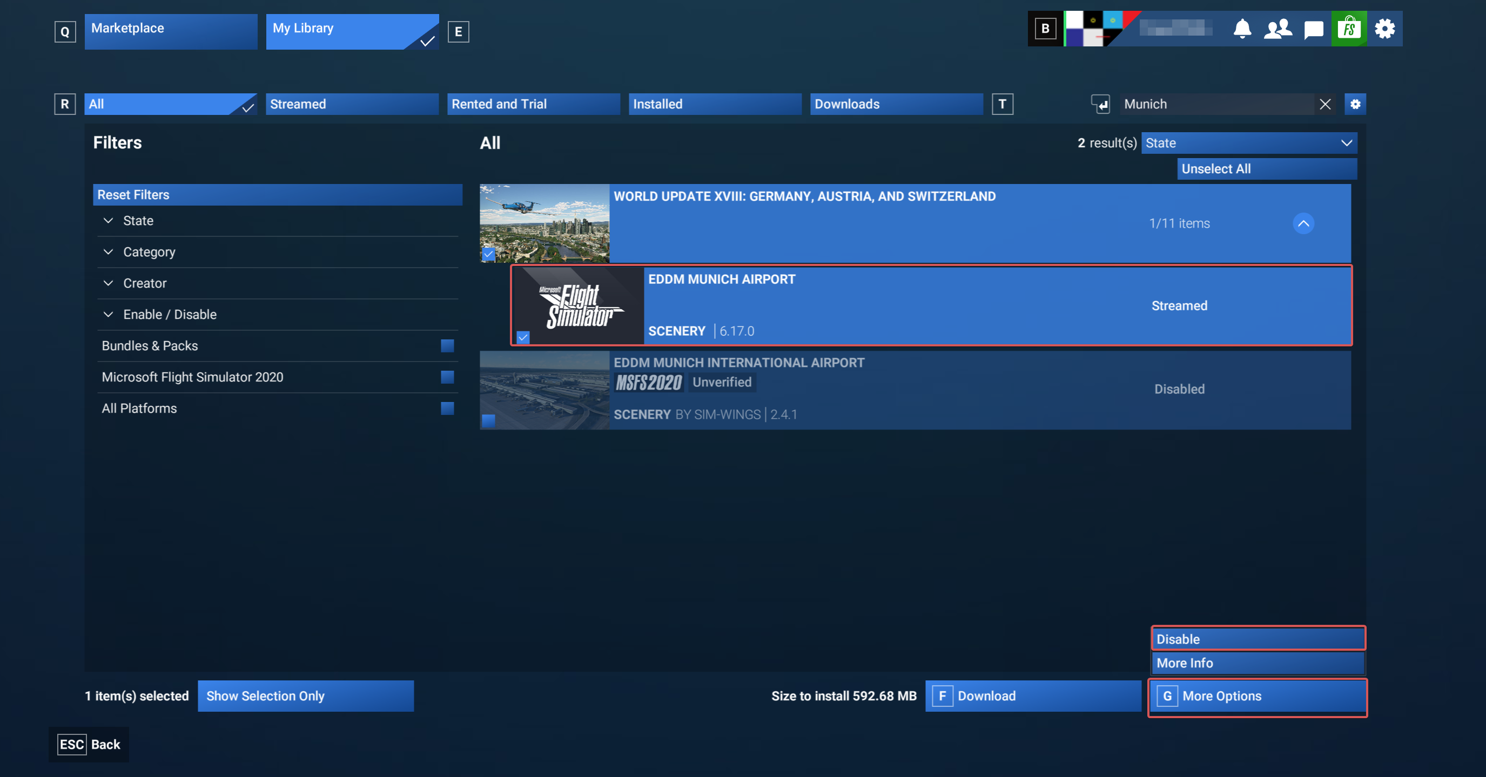This screenshot has height=777, width=1486.
Task: Clear the Munich search text
Action: pos(1325,104)
